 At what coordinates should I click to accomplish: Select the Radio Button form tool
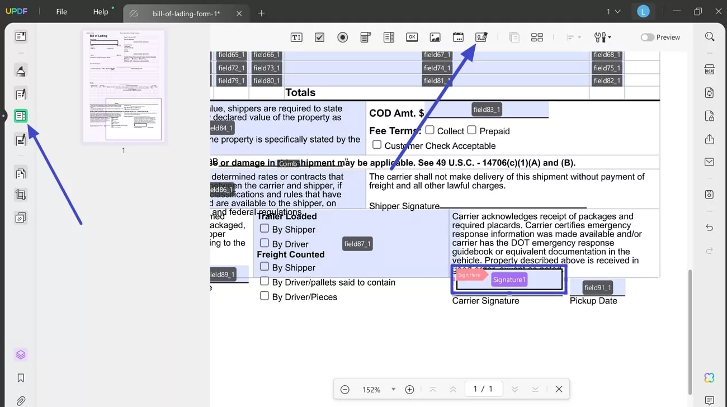[342, 37]
